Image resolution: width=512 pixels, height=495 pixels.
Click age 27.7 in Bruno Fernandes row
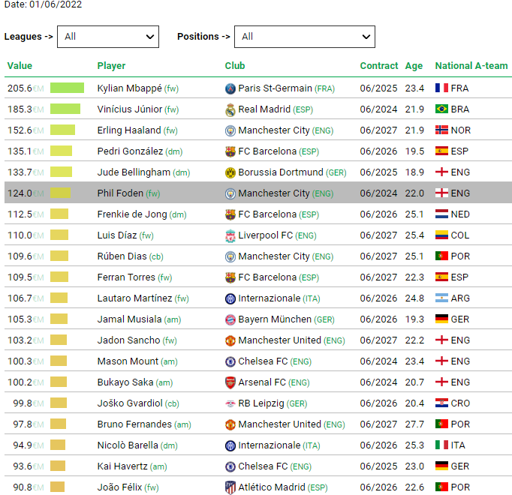(x=414, y=424)
